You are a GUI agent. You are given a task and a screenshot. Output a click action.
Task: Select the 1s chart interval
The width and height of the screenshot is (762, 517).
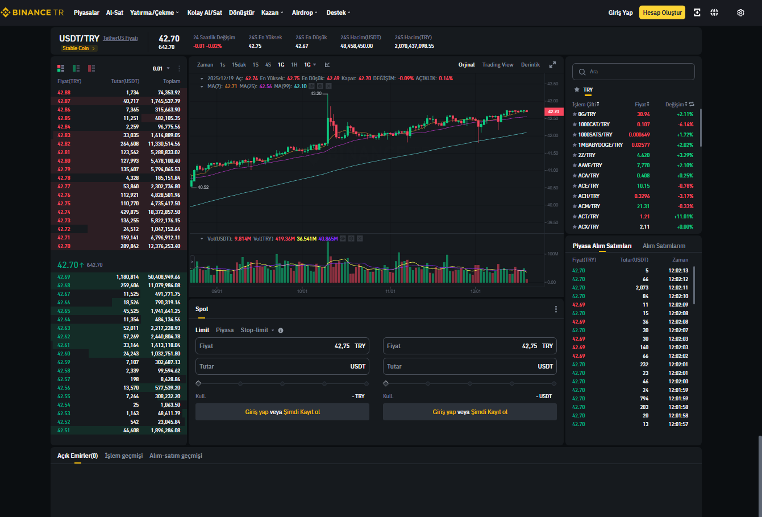(x=223, y=65)
